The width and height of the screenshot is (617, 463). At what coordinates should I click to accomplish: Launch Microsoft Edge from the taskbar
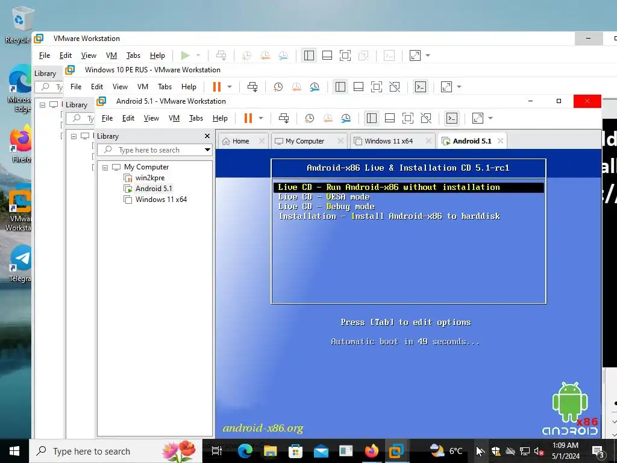245,451
